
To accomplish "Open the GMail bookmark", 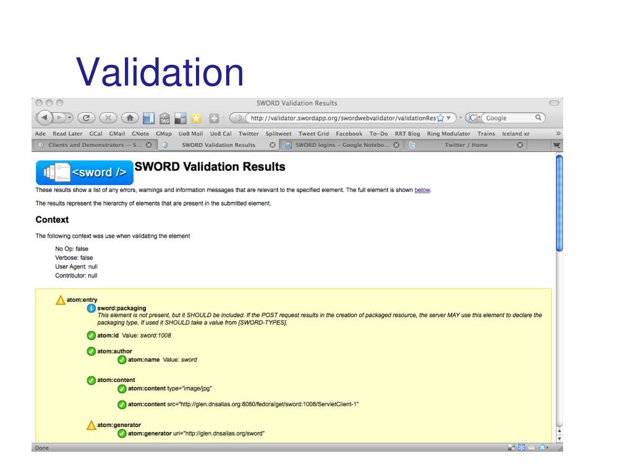I will pos(117,133).
